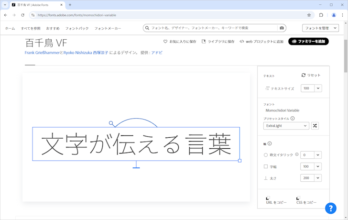
Task: Open the tab search chevron button
Action: click(5, 5)
